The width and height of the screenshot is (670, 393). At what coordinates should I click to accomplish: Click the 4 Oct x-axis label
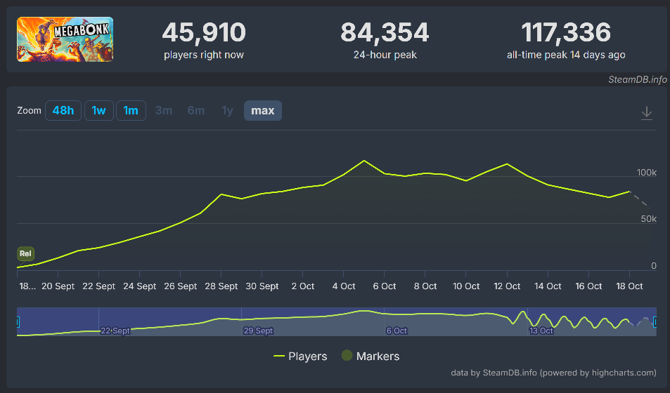pyautogui.click(x=344, y=286)
